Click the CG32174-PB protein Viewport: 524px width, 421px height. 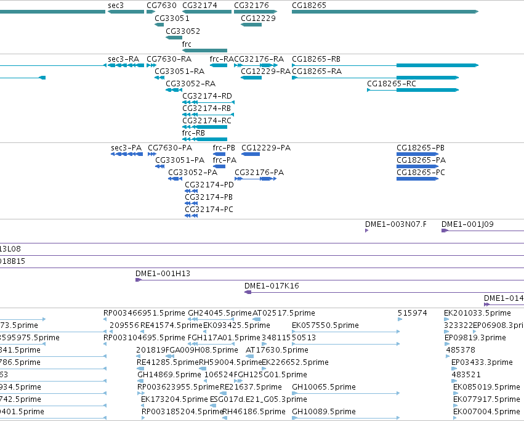coord(191,203)
